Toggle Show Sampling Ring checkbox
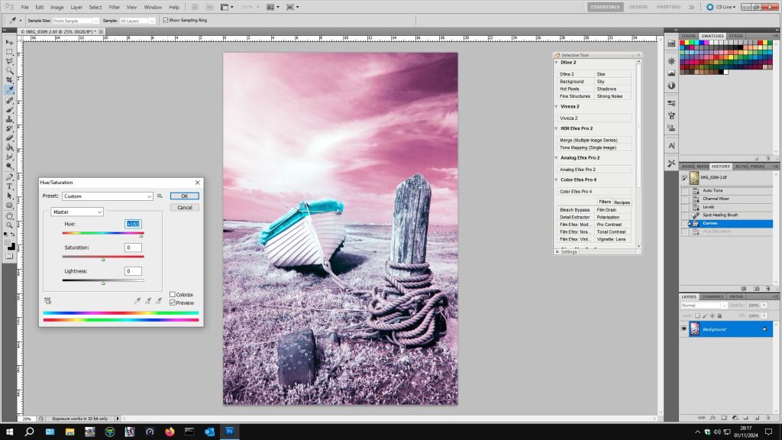Viewport: 782px width, 440px height. coord(166,20)
